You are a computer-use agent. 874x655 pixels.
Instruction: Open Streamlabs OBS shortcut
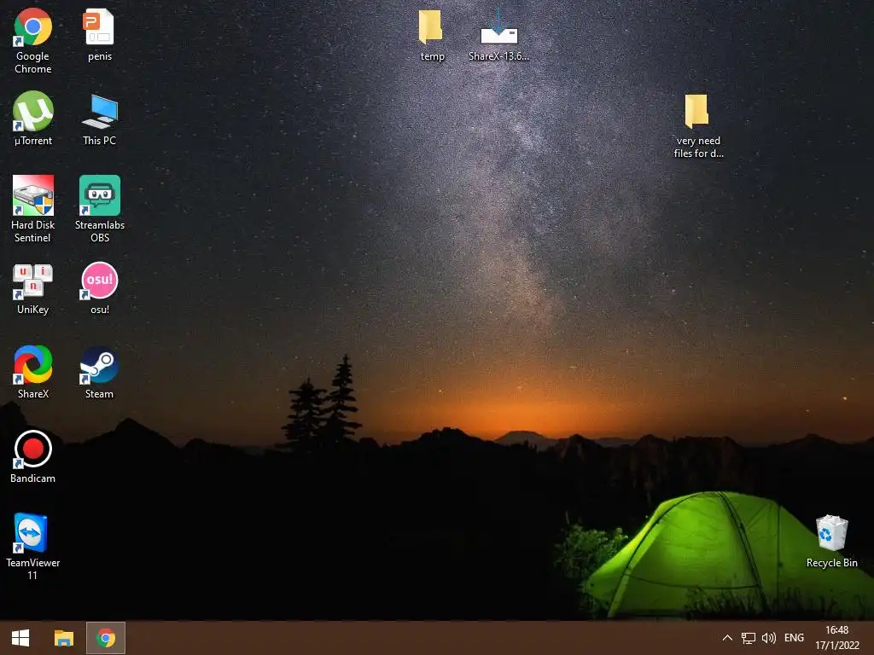100,209
